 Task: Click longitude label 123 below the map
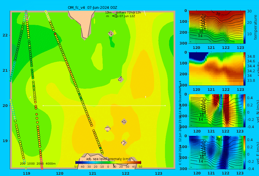tap(159, 173)
